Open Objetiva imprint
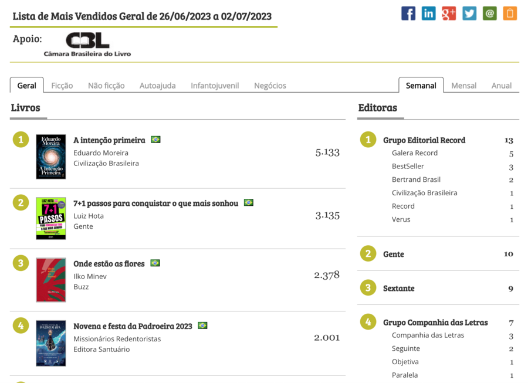This screenshot has width=528, height=383. pyautogui.click(x=405, y=362)
